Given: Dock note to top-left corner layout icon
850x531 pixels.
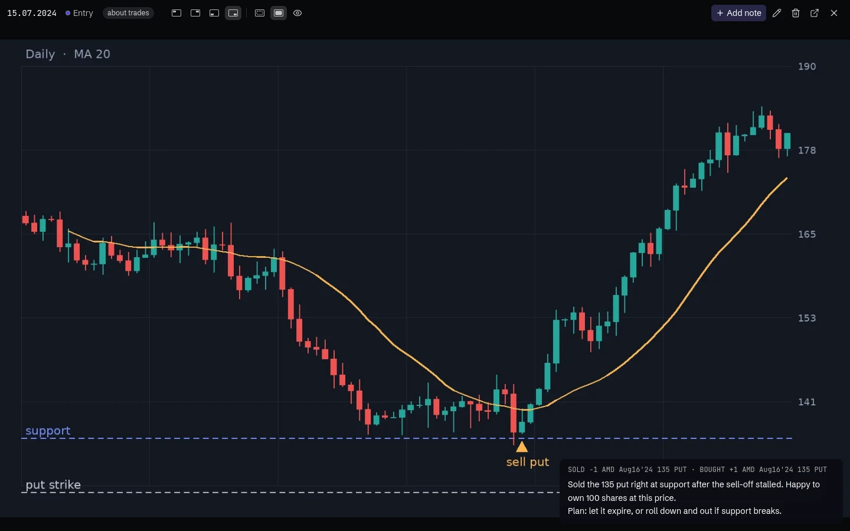Looking at the screenshot, I should pos(176,13).
